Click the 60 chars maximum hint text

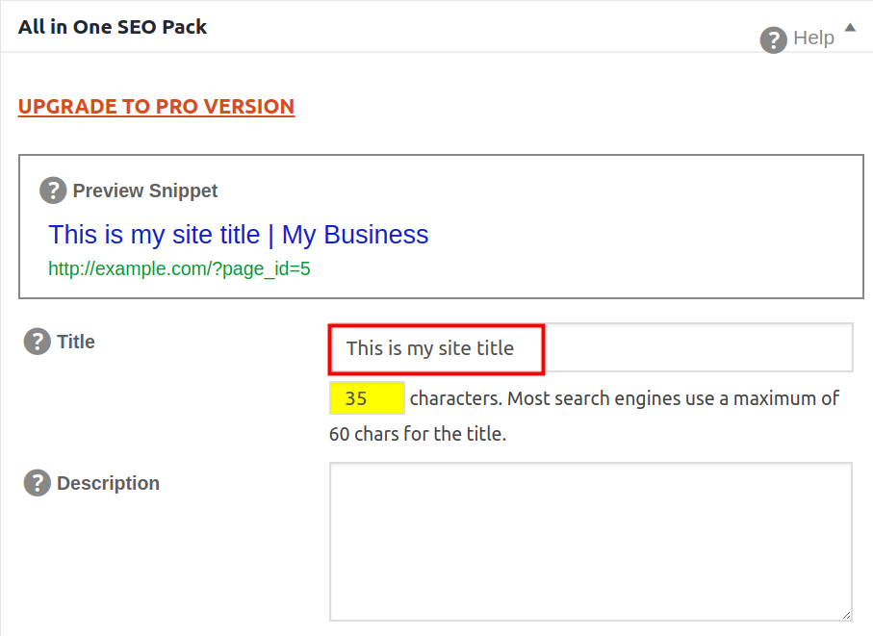pyautogui.click(x=418, y=434)
